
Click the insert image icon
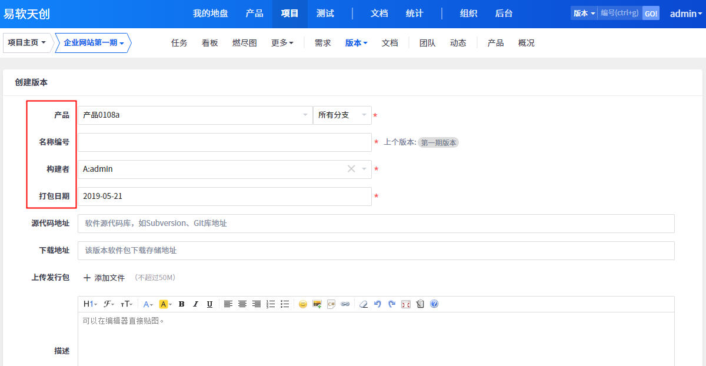(x=317, y=304)
